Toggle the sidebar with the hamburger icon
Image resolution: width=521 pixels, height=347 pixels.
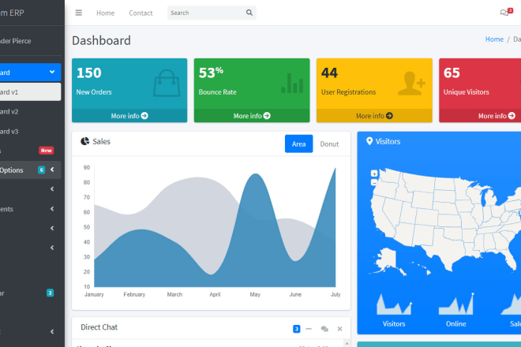point(79,13)
